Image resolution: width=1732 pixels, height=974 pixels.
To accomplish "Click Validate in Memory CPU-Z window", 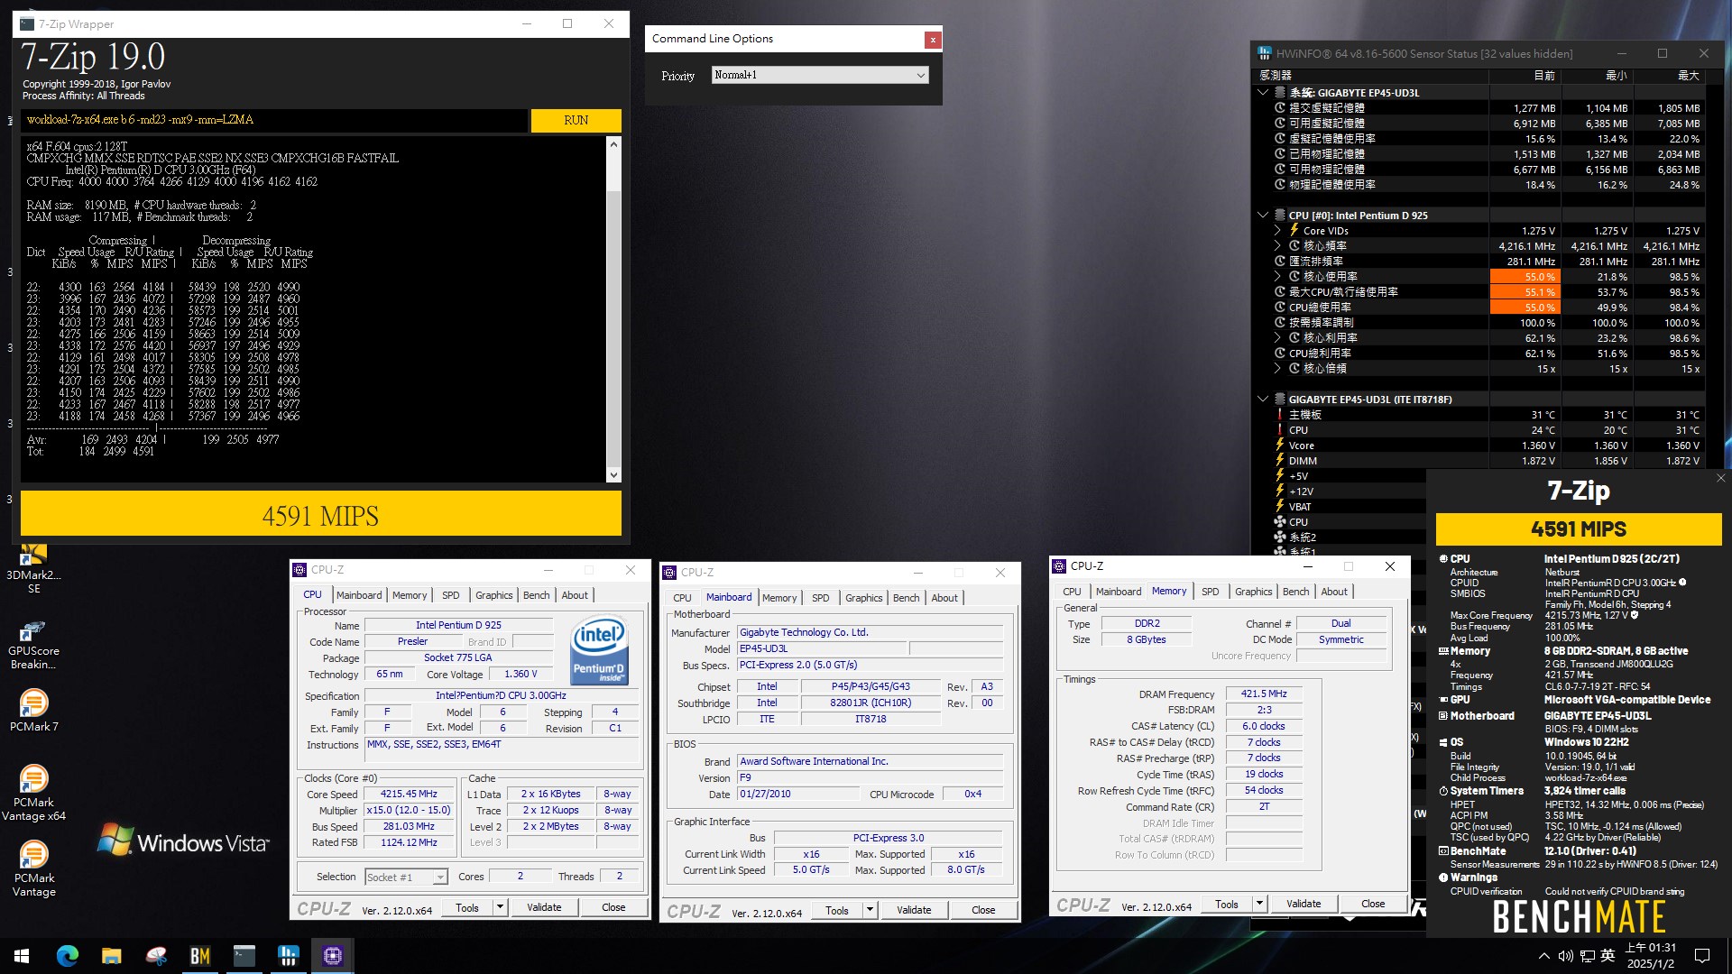I will (1304, 904).
